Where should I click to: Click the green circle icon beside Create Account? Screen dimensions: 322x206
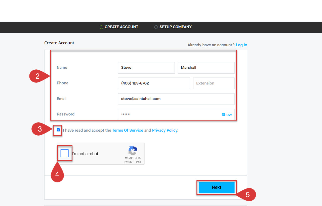tap(101, 27)
